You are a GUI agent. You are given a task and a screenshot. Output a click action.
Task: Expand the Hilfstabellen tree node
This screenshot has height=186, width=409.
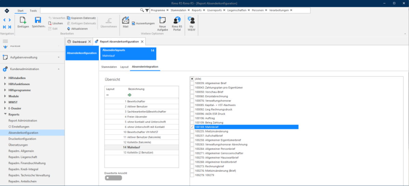click(5, 78)
